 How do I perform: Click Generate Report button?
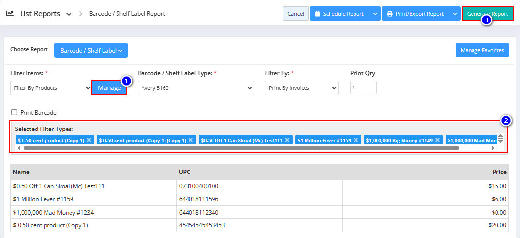(x=488, y=14)
